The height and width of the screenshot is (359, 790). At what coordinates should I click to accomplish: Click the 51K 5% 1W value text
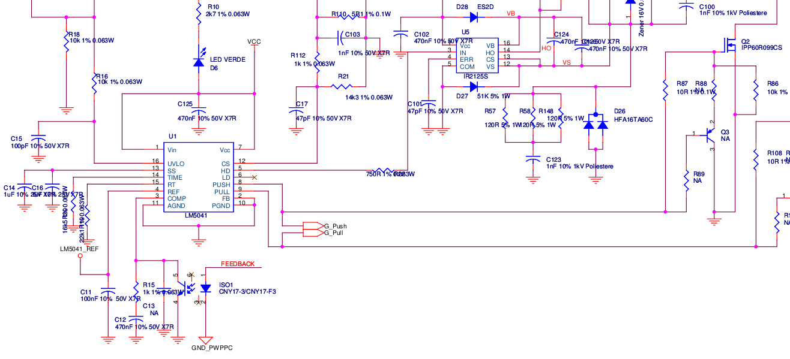point(494,96)
